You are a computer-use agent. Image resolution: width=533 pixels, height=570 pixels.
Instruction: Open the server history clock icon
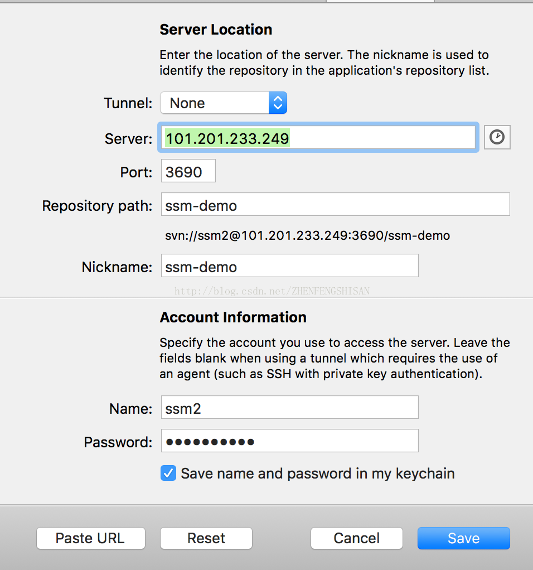coord(497,137)
